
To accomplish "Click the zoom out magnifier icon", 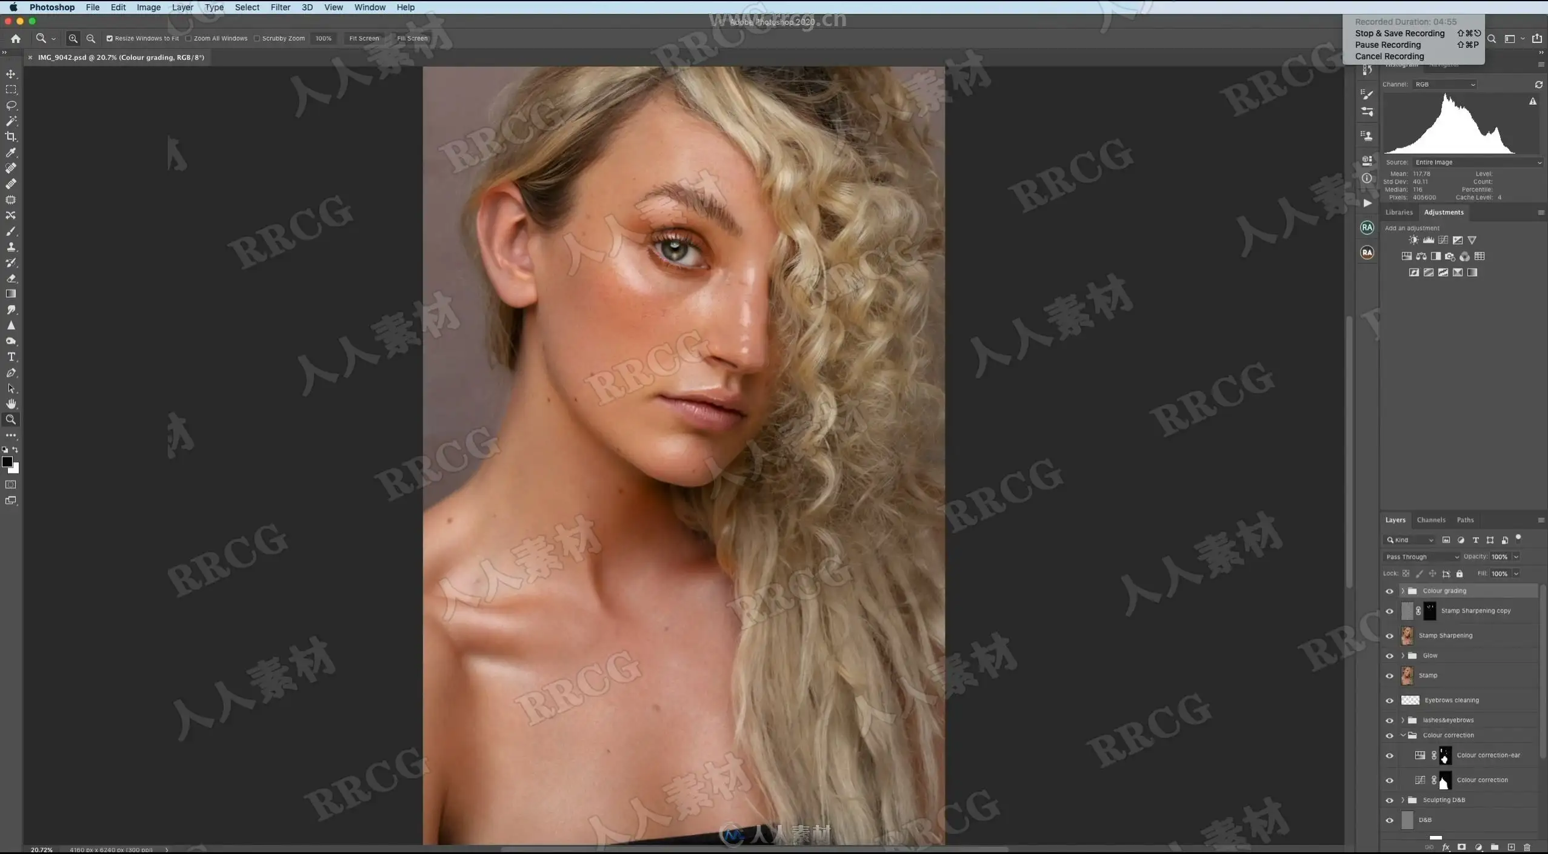I will click(91, 38).
